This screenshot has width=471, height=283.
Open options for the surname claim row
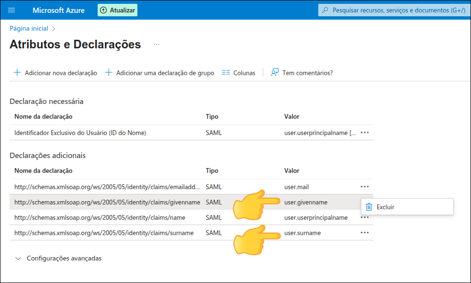point(364,232)
